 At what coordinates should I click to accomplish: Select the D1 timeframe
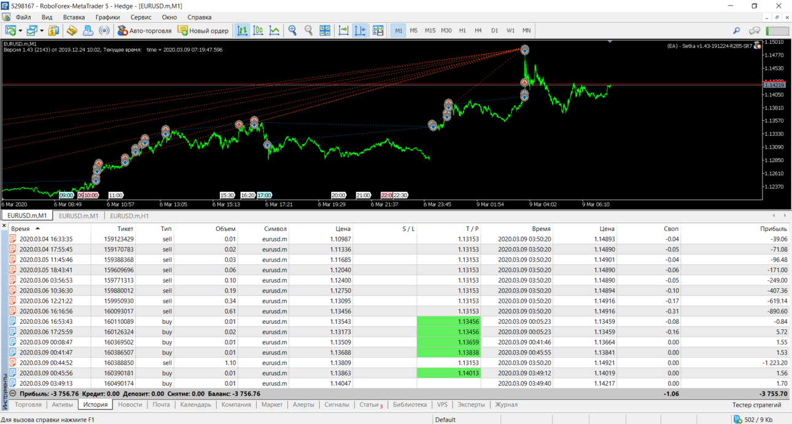[x=494, y=30]
